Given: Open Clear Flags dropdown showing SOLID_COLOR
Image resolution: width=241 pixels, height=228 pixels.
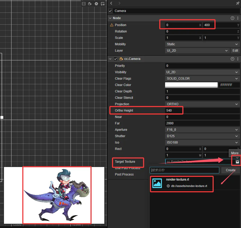Looking at the screenshot, I should tap(202, 79).
